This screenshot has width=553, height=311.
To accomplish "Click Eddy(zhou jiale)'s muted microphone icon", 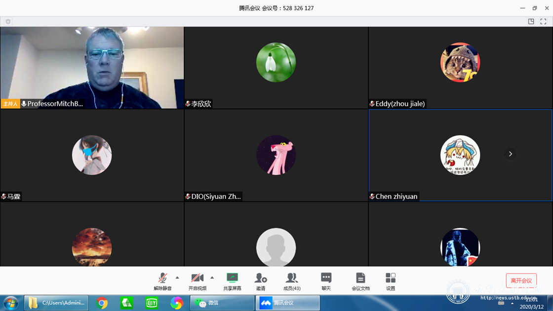I will (372, 104).
